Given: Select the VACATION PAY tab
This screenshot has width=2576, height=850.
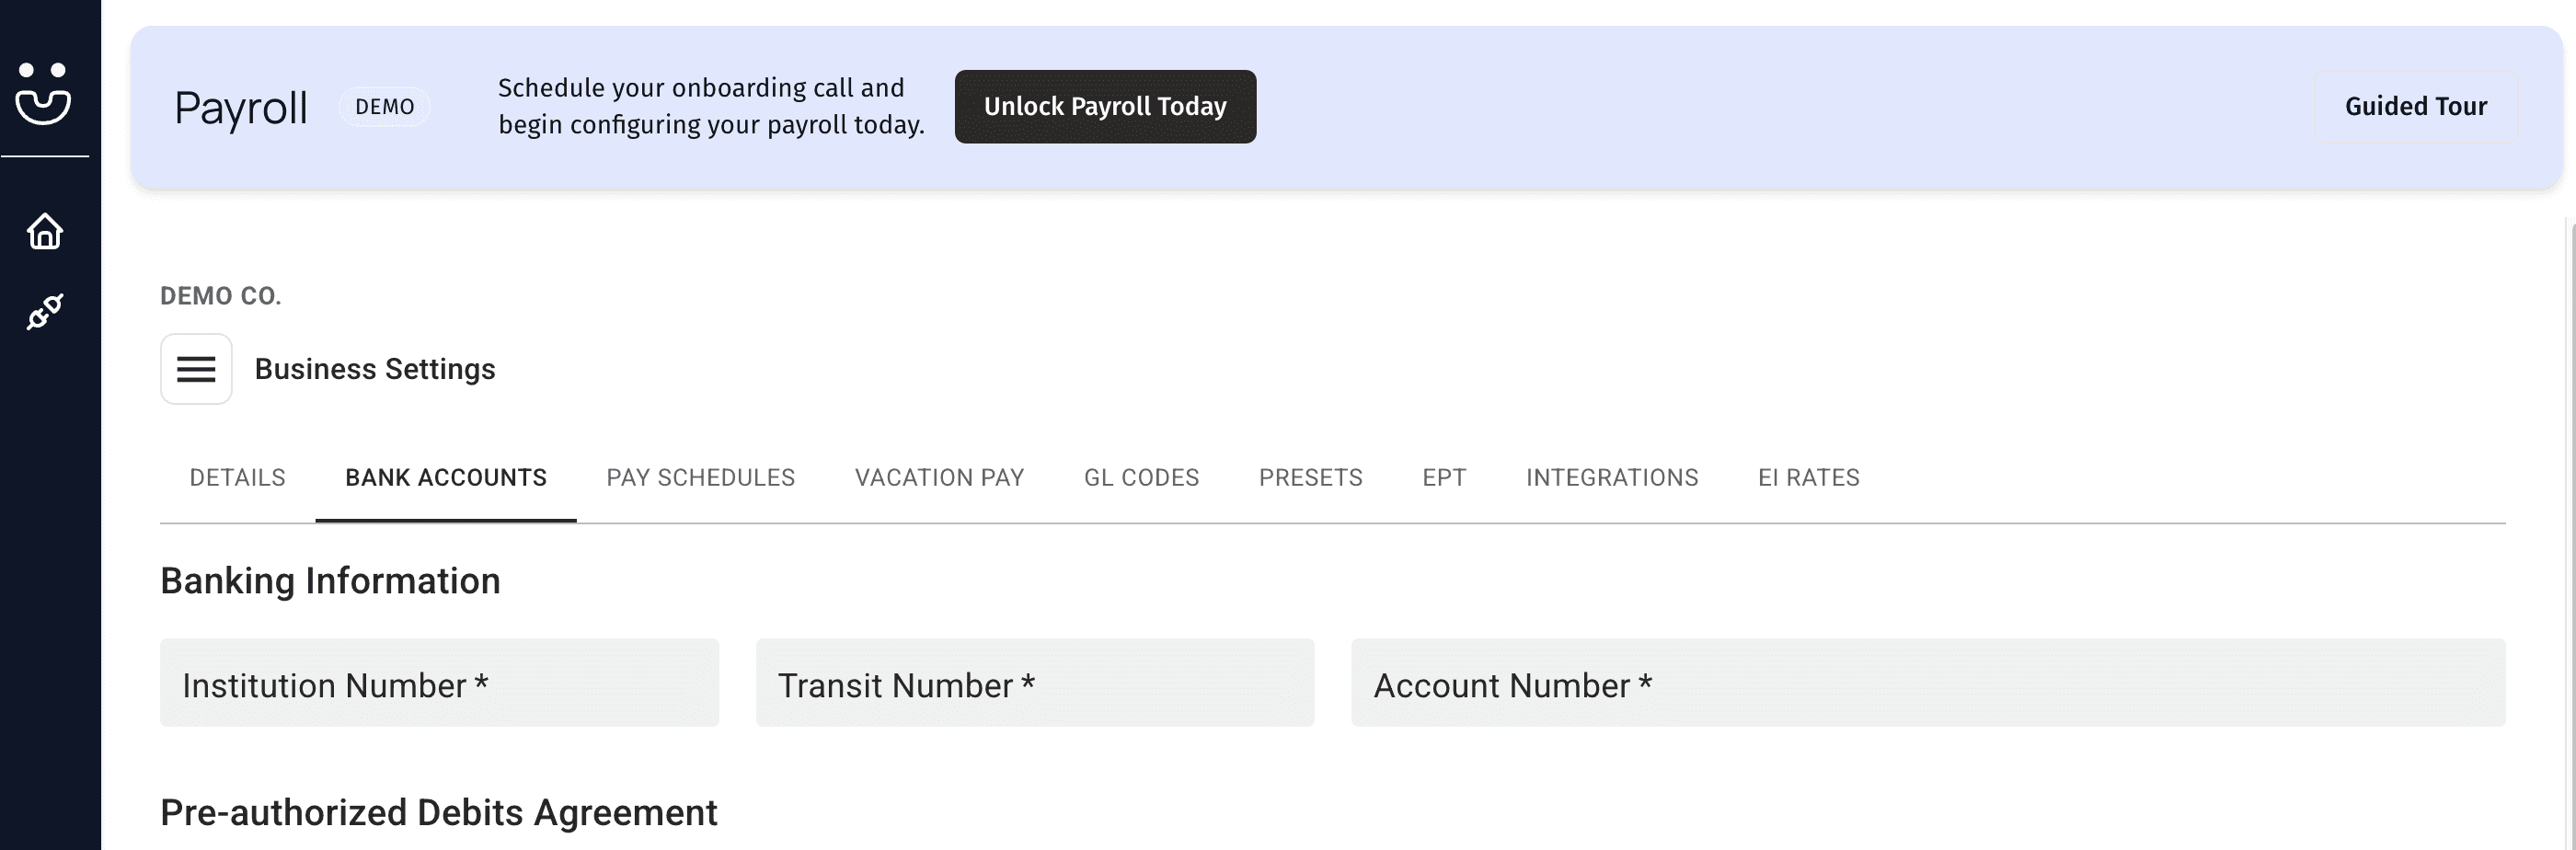Looking at the screenshot, I should (x=939, y=477).
